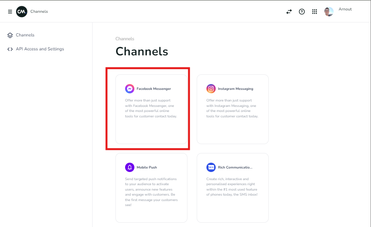Click the CM logo
This screenshot has height=227, width=371.
click(x=22, y=12)
